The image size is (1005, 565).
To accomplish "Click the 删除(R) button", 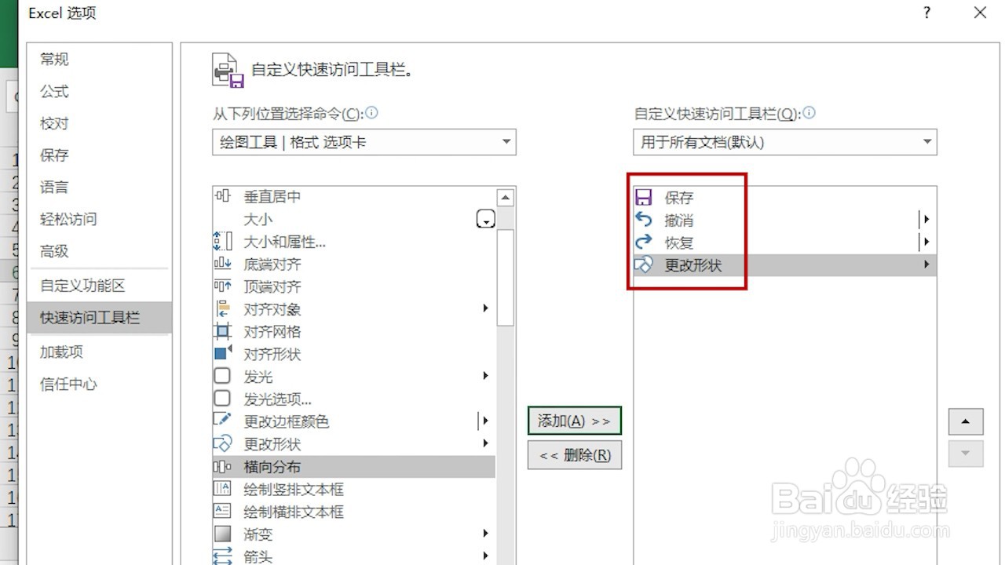I will coord(574,455).
